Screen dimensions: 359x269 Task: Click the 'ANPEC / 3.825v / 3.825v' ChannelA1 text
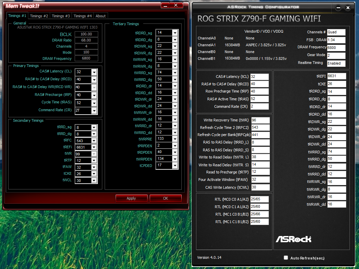tap(266, 45)
